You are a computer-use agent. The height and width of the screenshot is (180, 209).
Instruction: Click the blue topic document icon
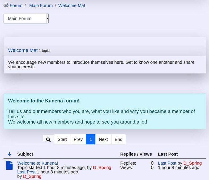(9, 165)
